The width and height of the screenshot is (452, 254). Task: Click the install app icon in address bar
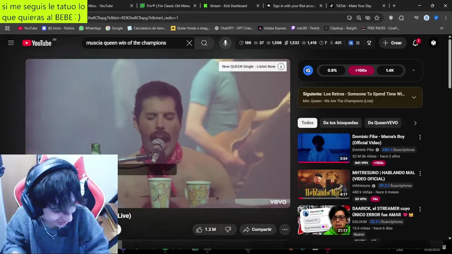[350, 18]
